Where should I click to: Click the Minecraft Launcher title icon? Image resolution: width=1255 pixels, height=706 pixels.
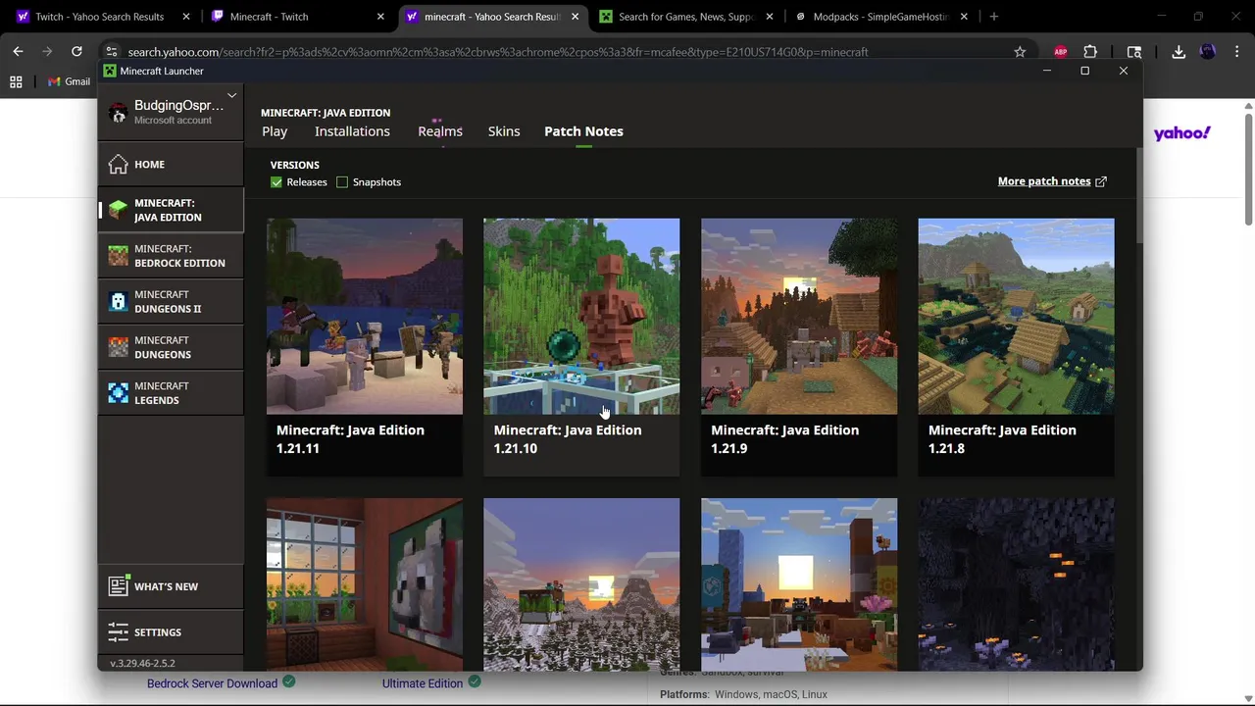pyautogui.click(x=110, y=71)
